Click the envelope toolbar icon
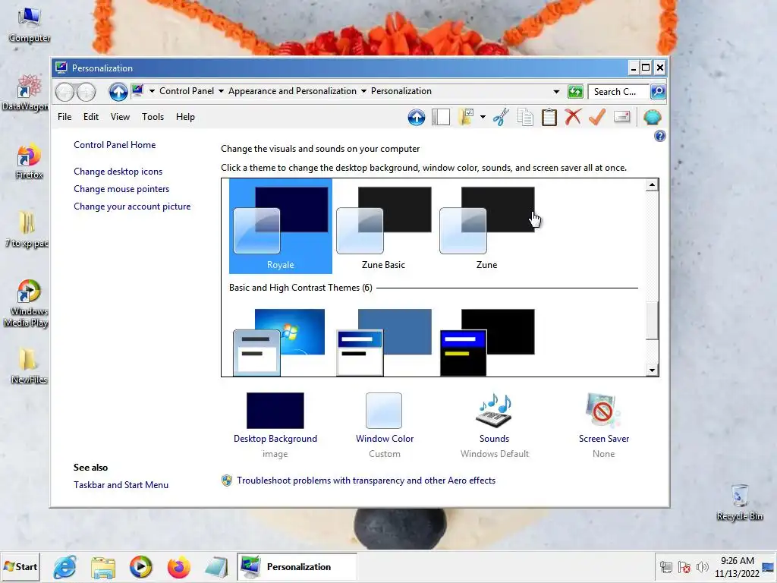Viewport: 777px width, 583px height. pyautogui.click(x=621, y=117)
